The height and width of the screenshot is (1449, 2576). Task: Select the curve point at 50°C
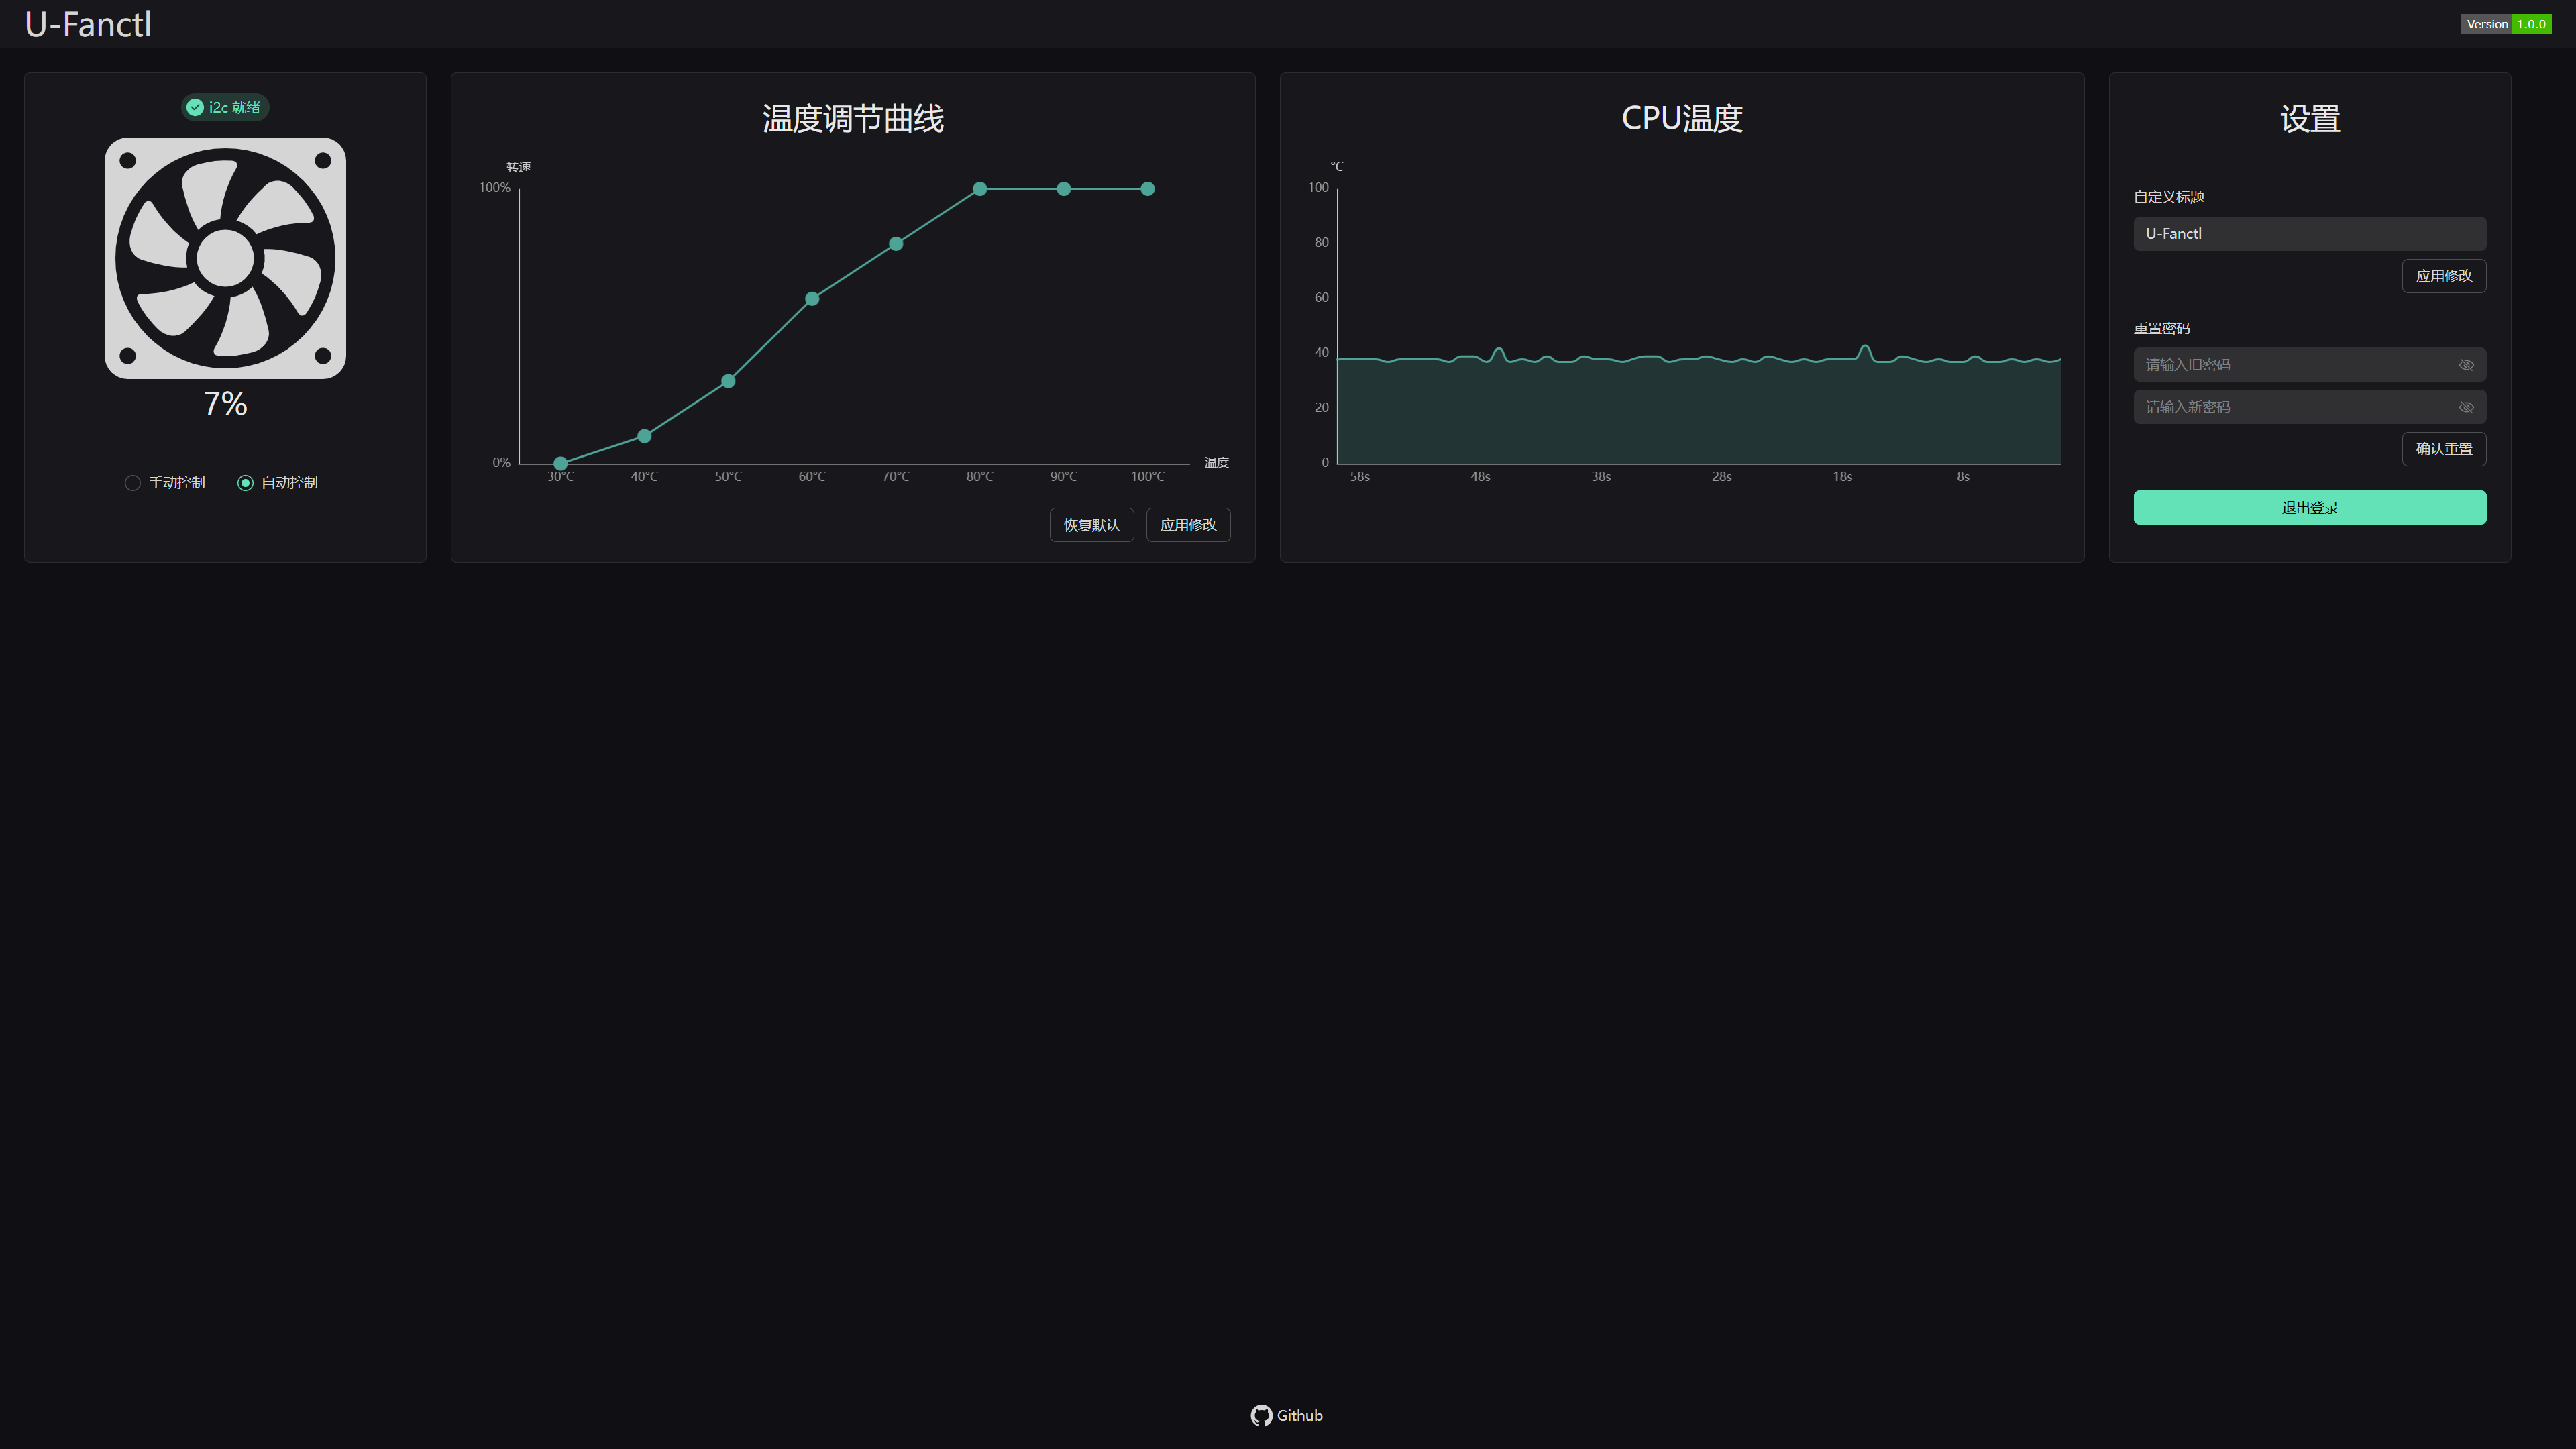pos(728,381)
